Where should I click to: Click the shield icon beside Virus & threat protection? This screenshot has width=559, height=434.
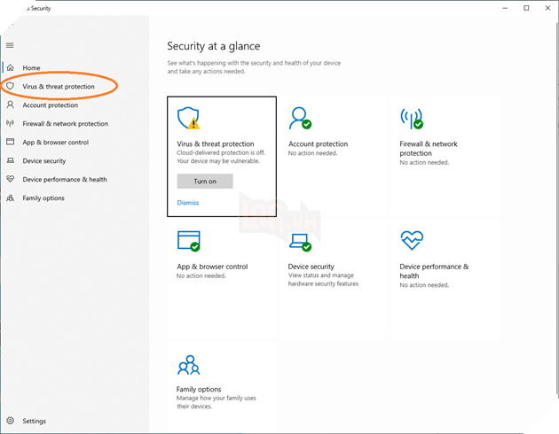[10, 86]
